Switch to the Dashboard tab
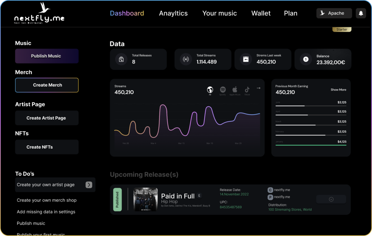372x236 pixels. 127,13
